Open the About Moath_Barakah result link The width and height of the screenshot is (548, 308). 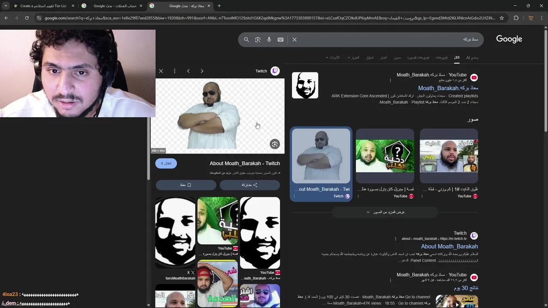[x=450, y=246]
